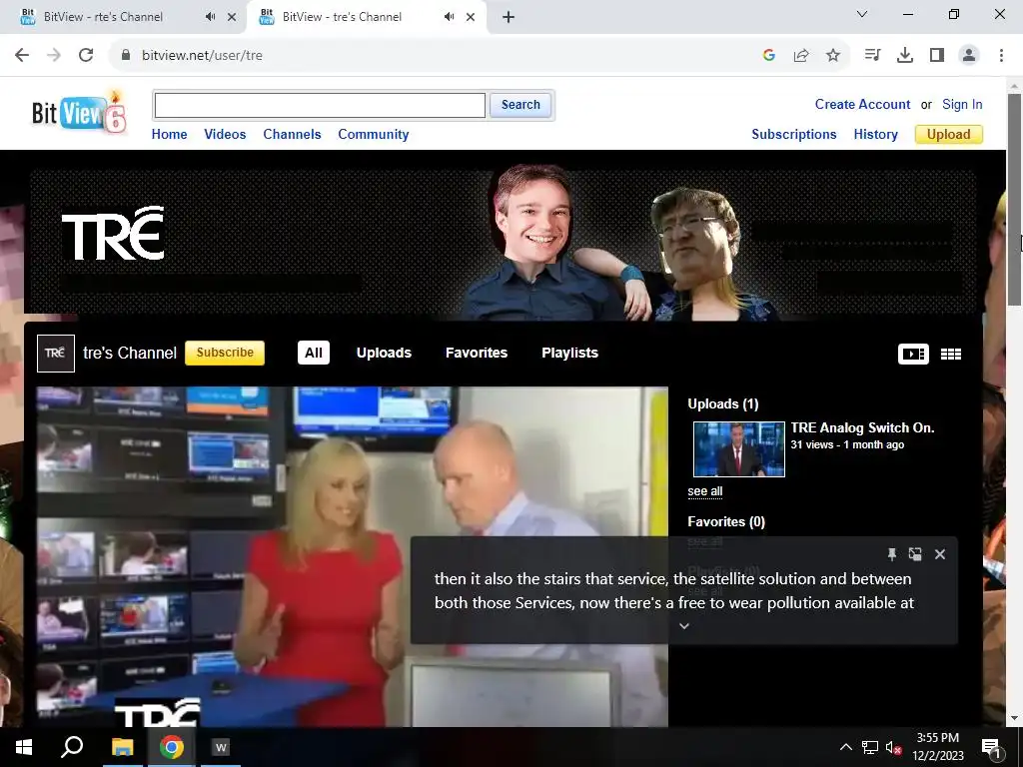Open the Community navigation link
Image resolution: width=1023 pixels, height=767 pixels.
pos(374,135)
